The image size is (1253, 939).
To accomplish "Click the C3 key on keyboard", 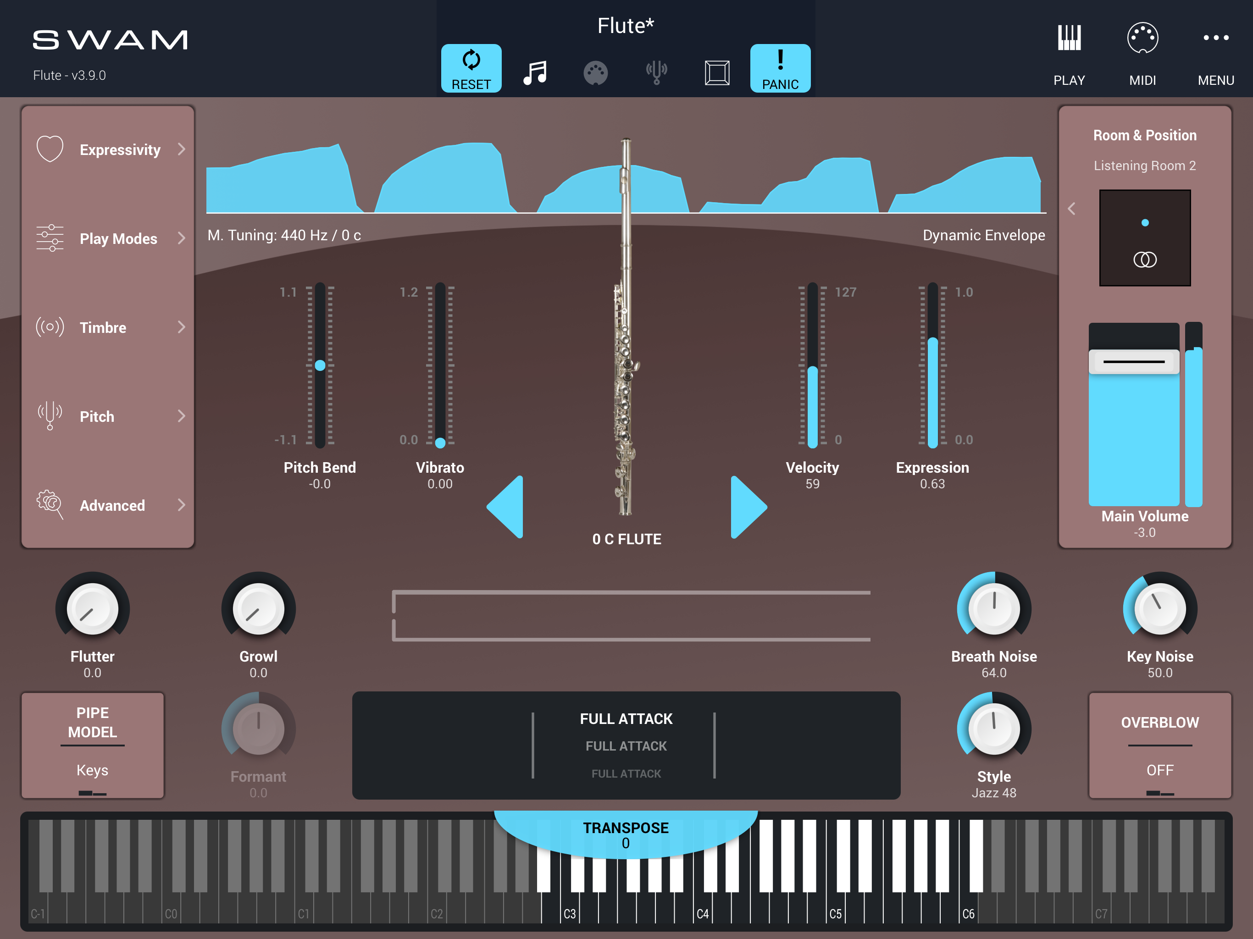I will (x=570, y=908).
